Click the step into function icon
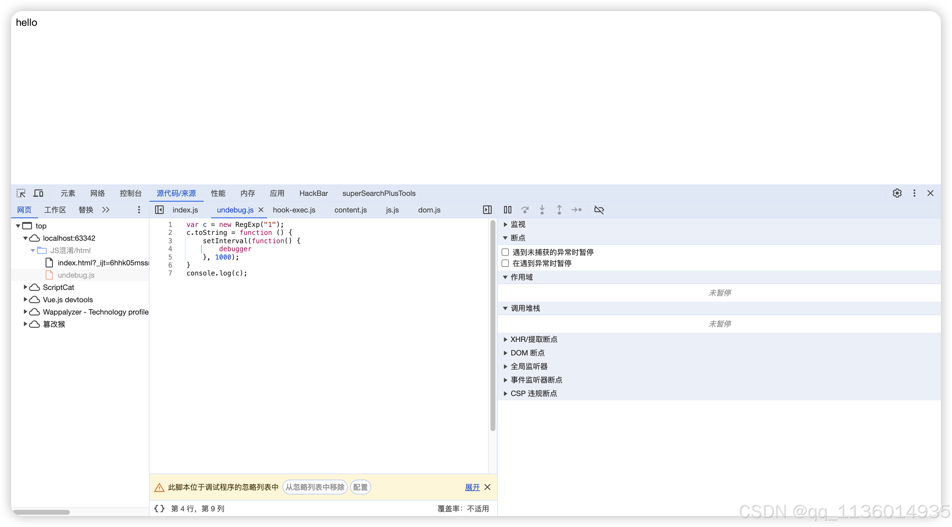Screen dimensions: 952x527 click(542, 210)
